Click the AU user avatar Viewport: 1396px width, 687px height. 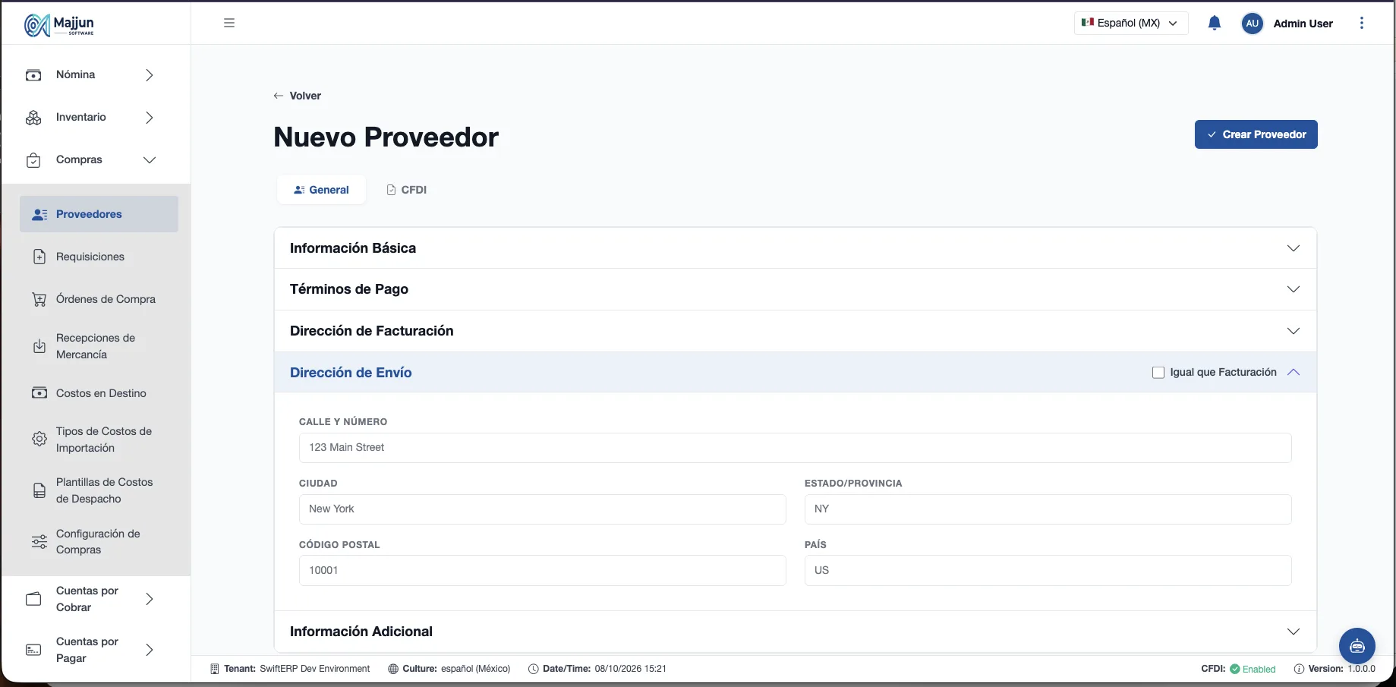1253,24
